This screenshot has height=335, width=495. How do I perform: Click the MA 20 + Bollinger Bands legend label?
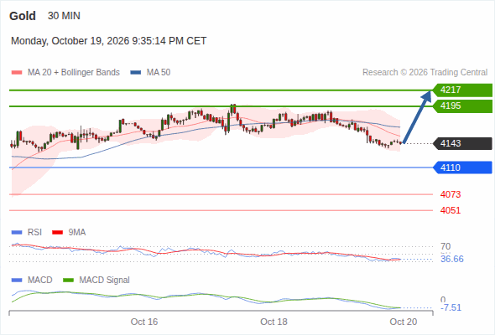point(74,73)
